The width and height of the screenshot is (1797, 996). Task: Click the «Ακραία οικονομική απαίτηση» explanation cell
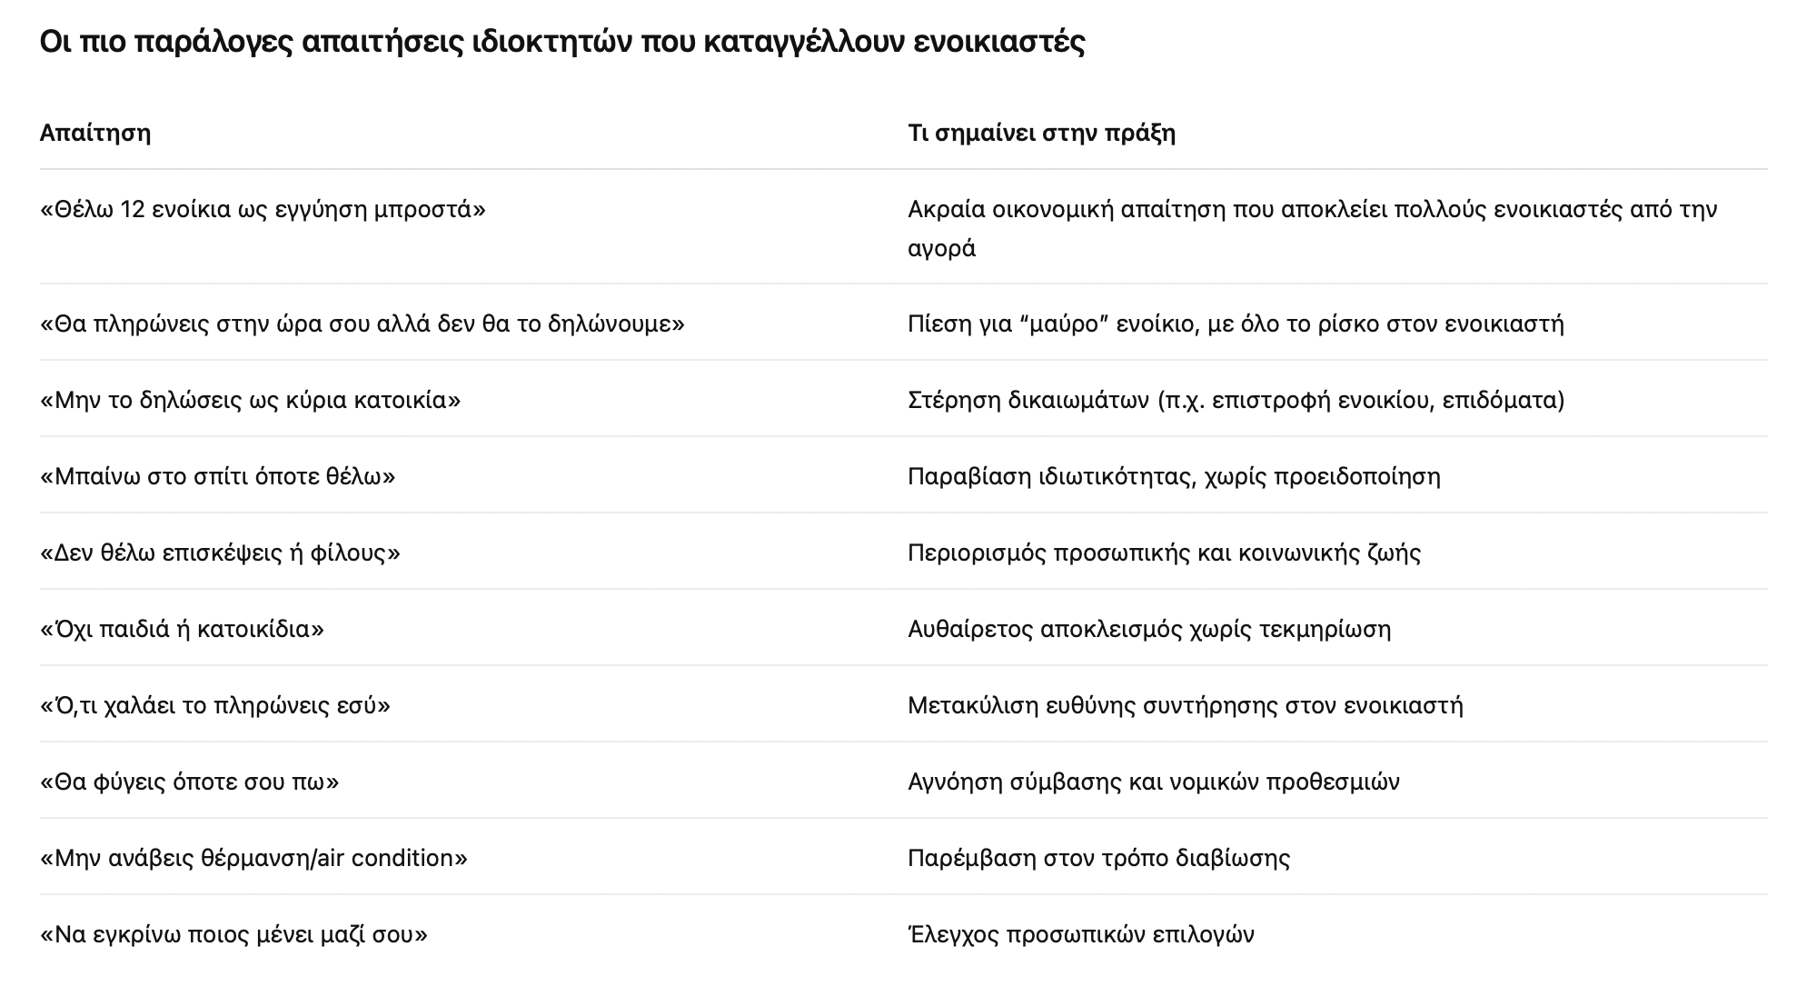(1312, 228)
